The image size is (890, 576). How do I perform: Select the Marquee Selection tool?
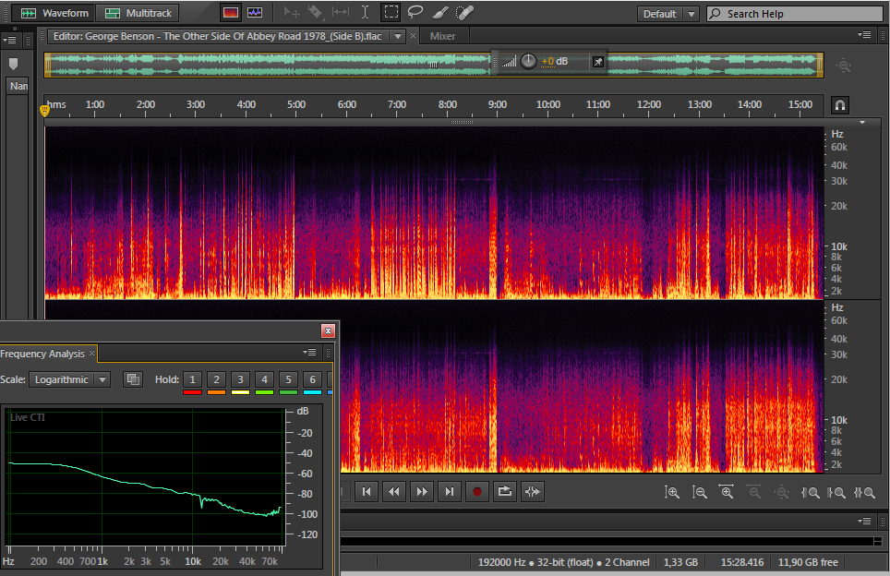click(391, 13)
